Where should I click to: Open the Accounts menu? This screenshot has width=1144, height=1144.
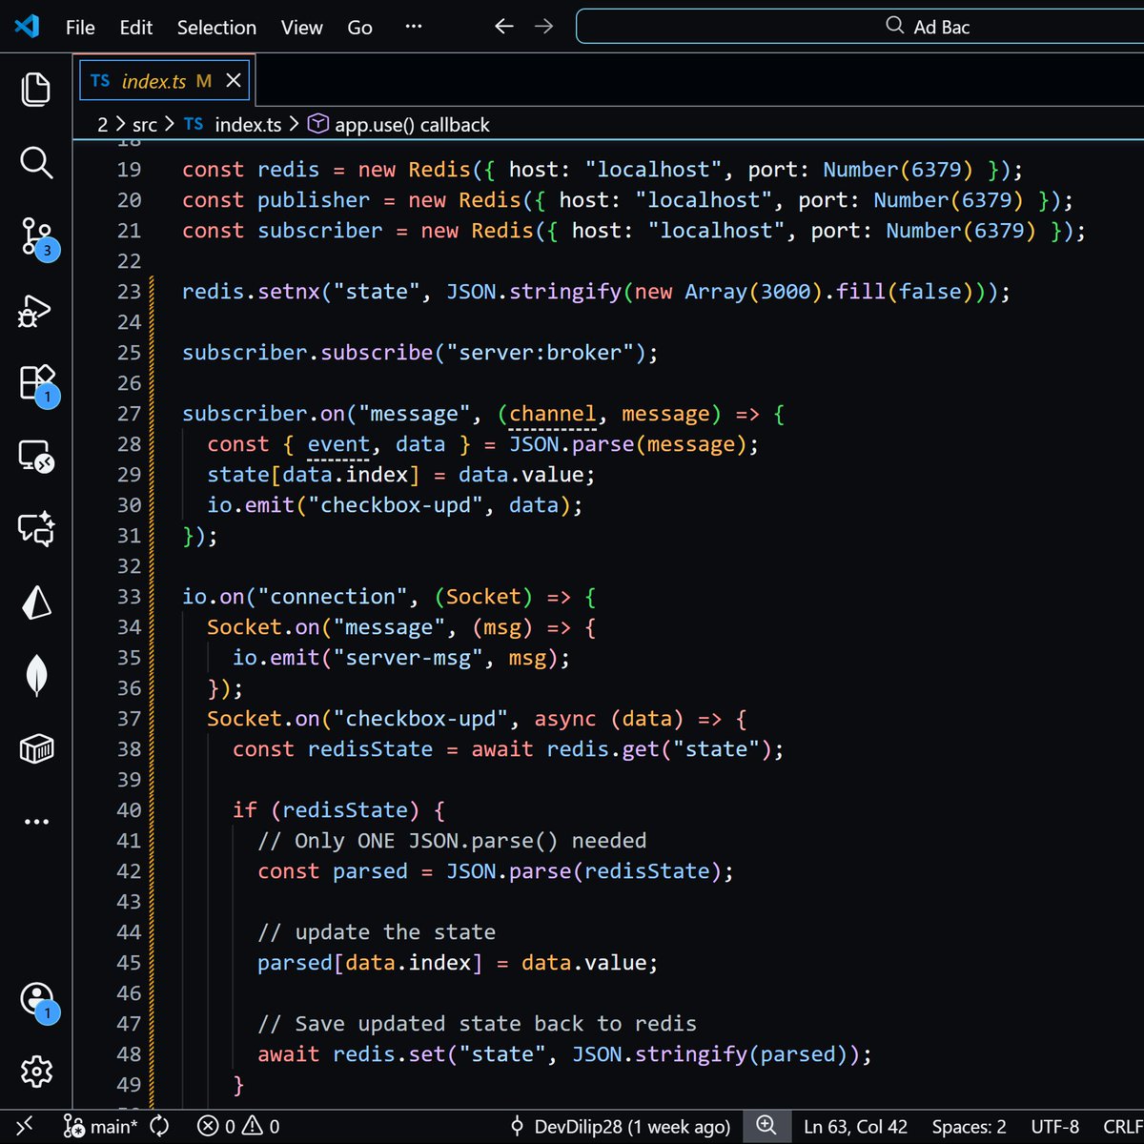tap(38, 1001)
